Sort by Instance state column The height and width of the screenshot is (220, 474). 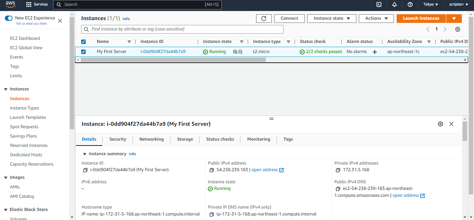(242, 42)
